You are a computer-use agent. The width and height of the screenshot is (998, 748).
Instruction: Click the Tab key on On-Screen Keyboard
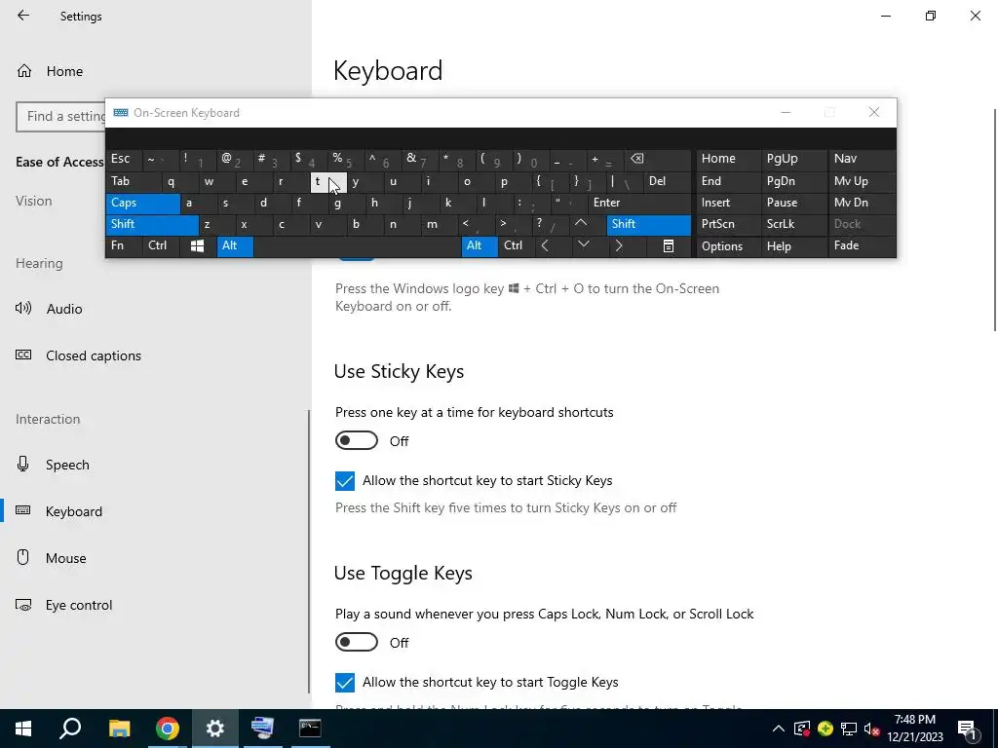134,181
